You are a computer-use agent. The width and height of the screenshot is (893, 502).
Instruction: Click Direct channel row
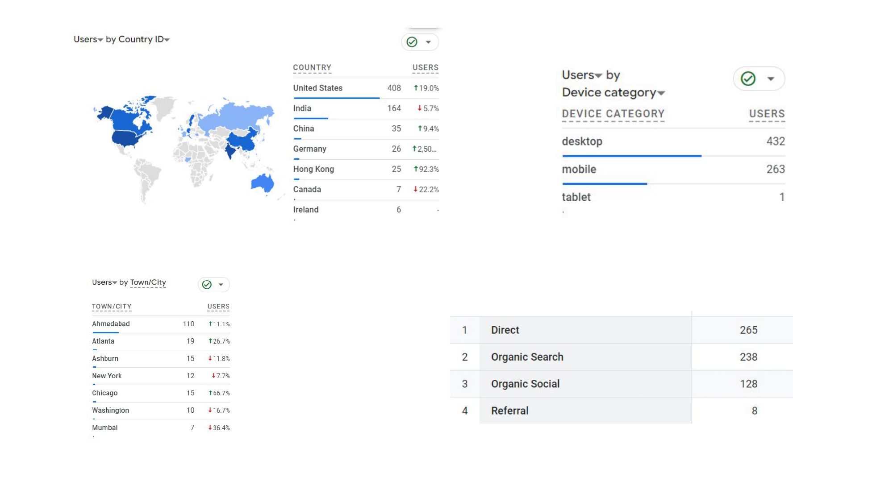click(x=622, y=330)
